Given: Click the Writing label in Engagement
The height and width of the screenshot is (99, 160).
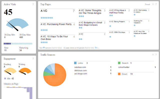Looking at the screenshot, I should [22, 64].
